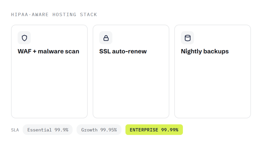This screenshot has width=262, height=146.
Task: Click the "99.9%" figure in the Essential pill
Action: [x=61, y=130]
